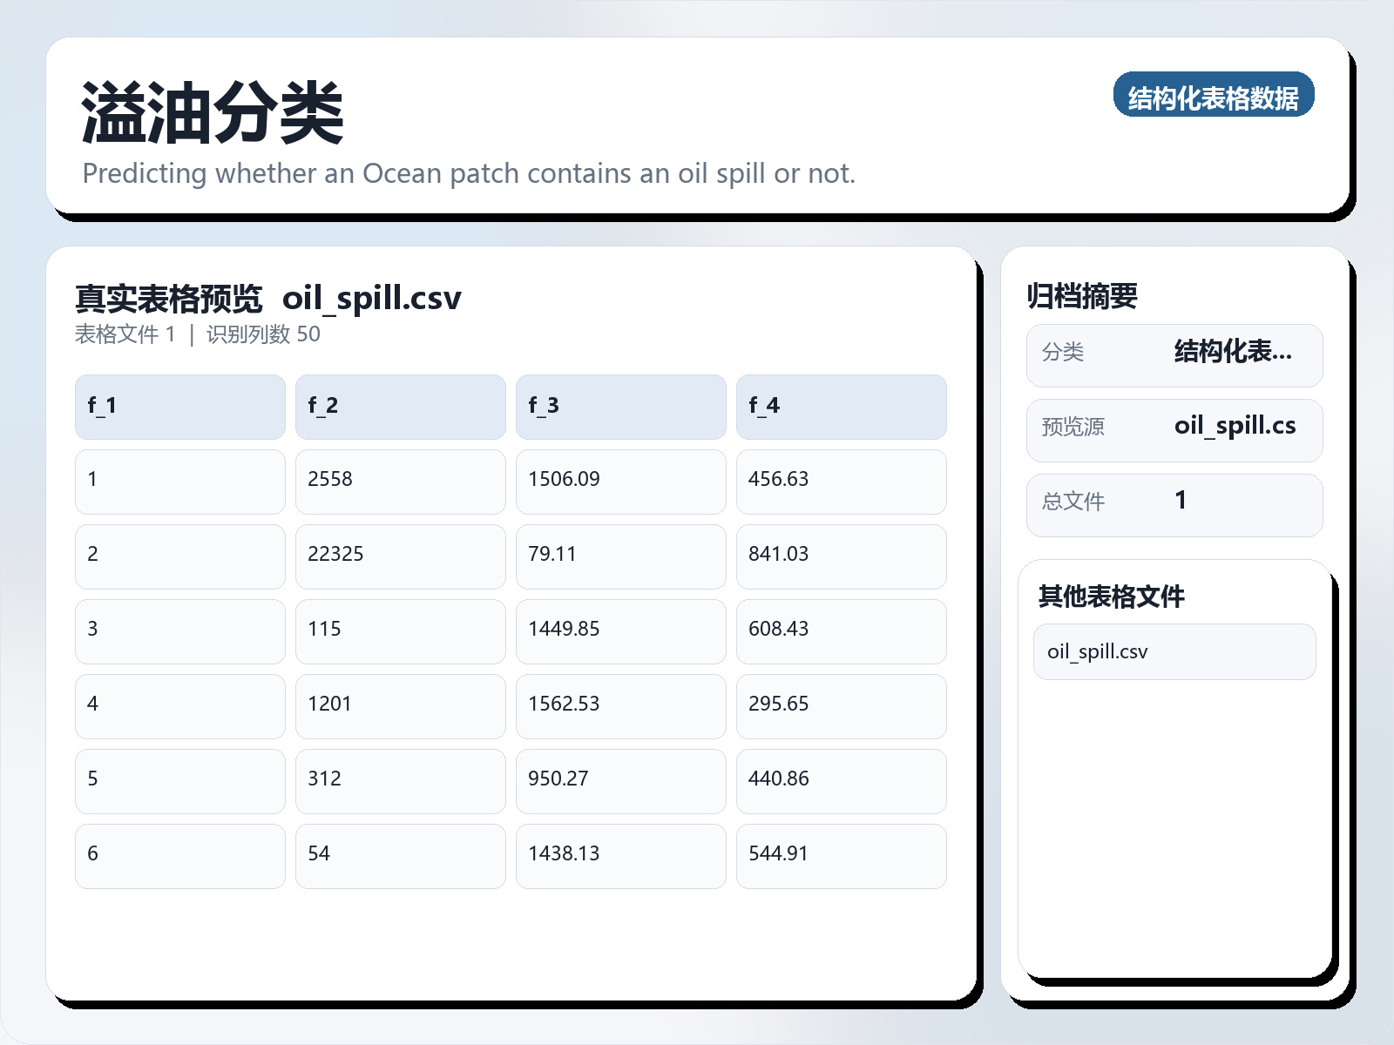Open the oil_spill.csv file entry
The height and width of the screenshot is (1045, 1394).
(1174, 651)
